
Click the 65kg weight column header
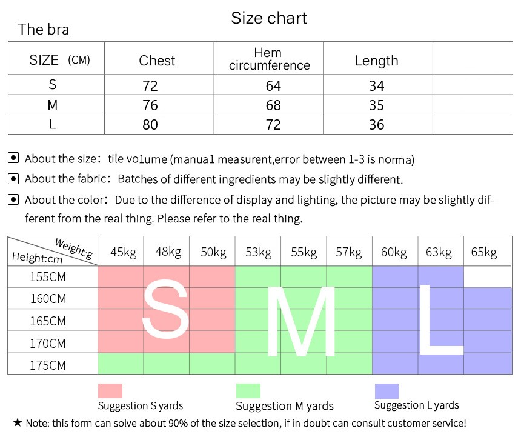coord(483,252)
